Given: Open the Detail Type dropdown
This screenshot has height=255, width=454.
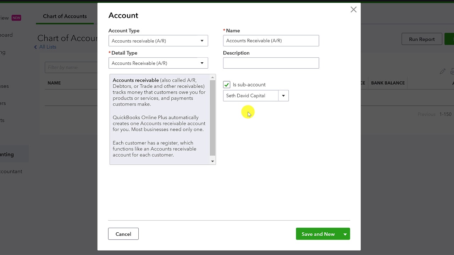Looking at the screenshot, I should tap(158, 63).
